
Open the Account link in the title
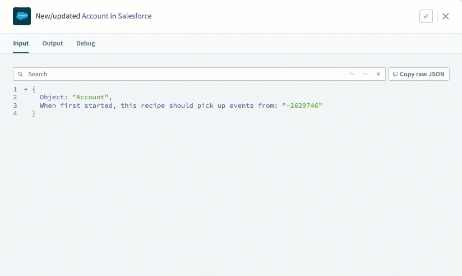95,16
